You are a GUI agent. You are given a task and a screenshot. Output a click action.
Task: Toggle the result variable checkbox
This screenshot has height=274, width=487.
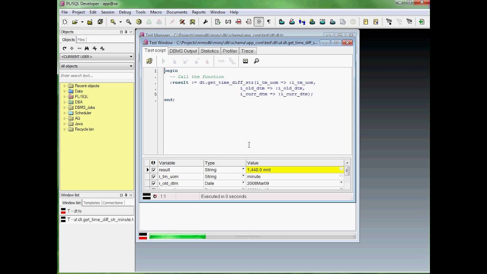pyautogui.click(x=154, y=170)
